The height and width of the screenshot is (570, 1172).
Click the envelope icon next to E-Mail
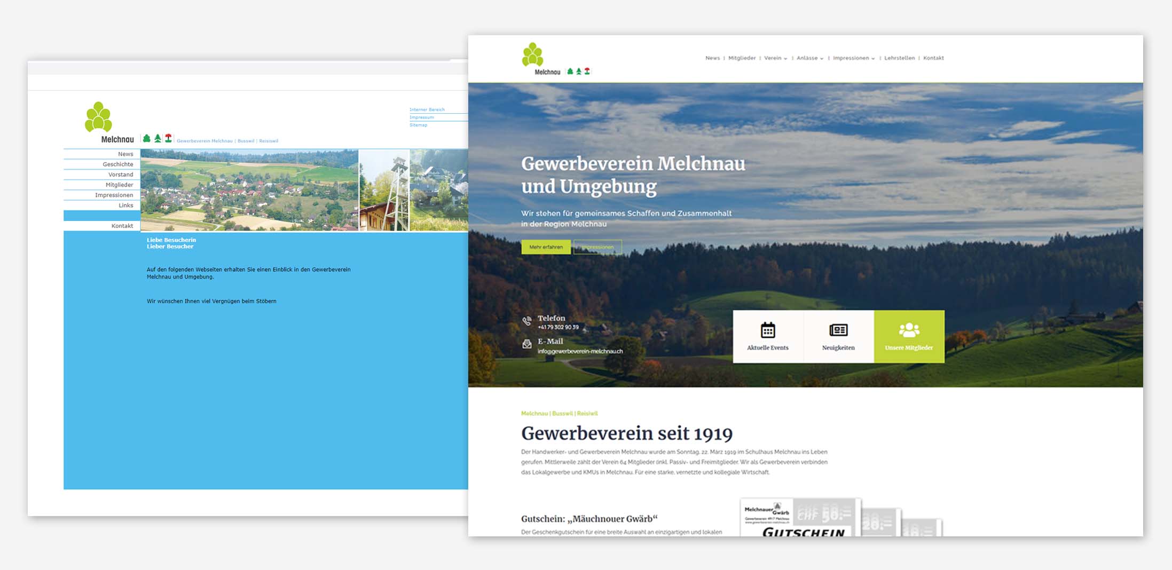pyautogui.click(x=525, y=345)
